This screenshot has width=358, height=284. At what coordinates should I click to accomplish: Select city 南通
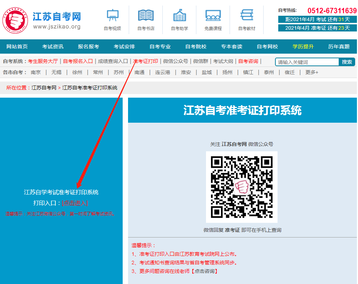pyautogui.click(x=139, y=72)
